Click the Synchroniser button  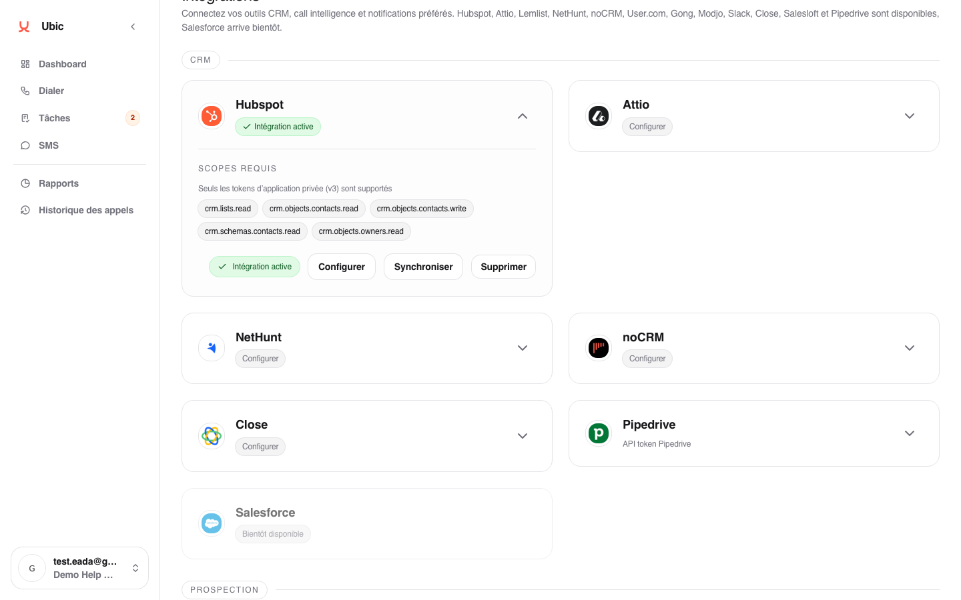[423, 267]
